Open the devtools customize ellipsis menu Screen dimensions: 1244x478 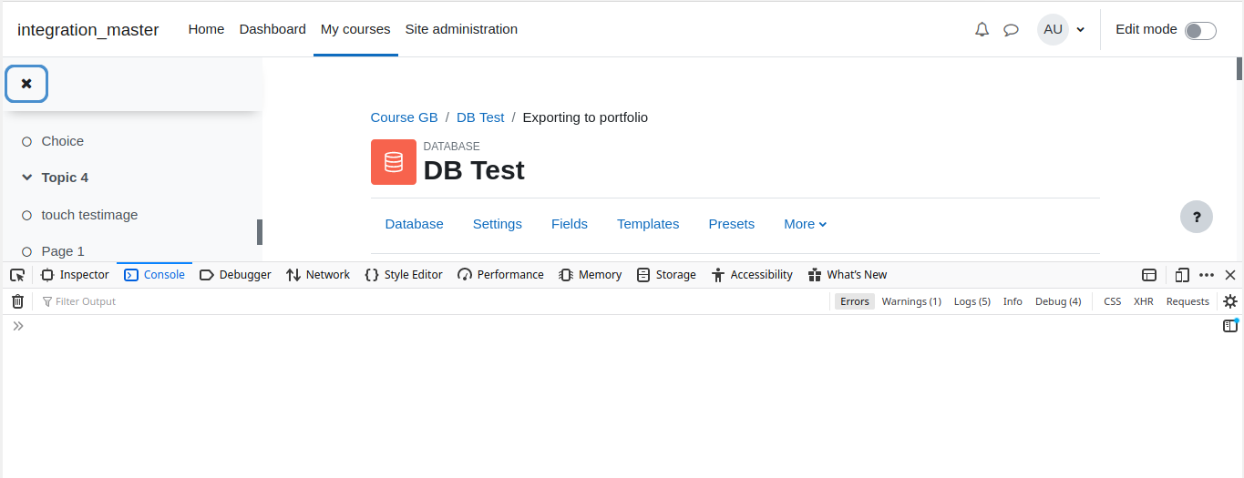click(x=1207, y=275)
